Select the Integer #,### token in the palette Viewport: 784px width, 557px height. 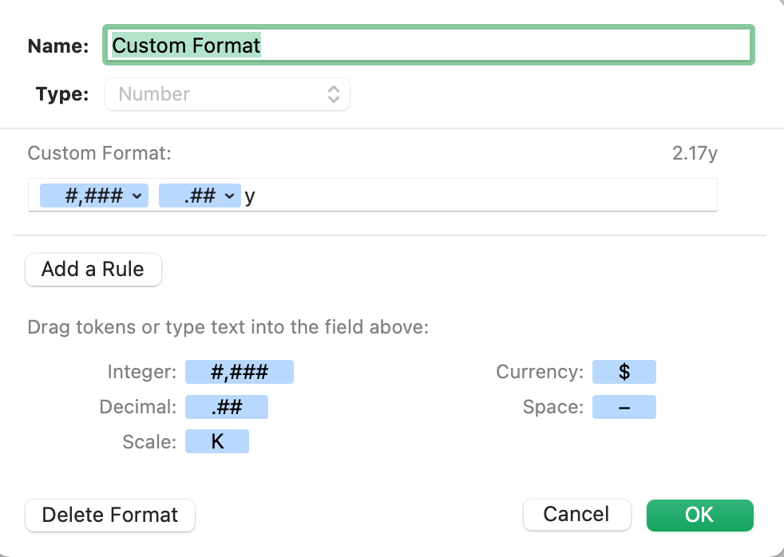click(240, 373)
